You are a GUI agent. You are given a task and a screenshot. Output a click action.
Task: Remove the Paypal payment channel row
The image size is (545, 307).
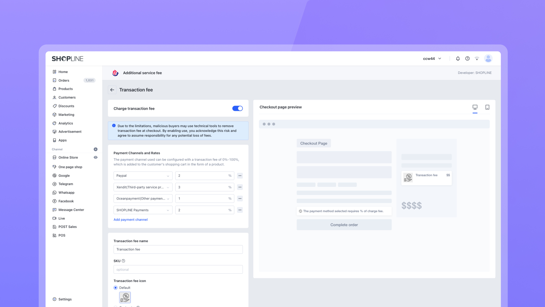(x=240, y=176)
